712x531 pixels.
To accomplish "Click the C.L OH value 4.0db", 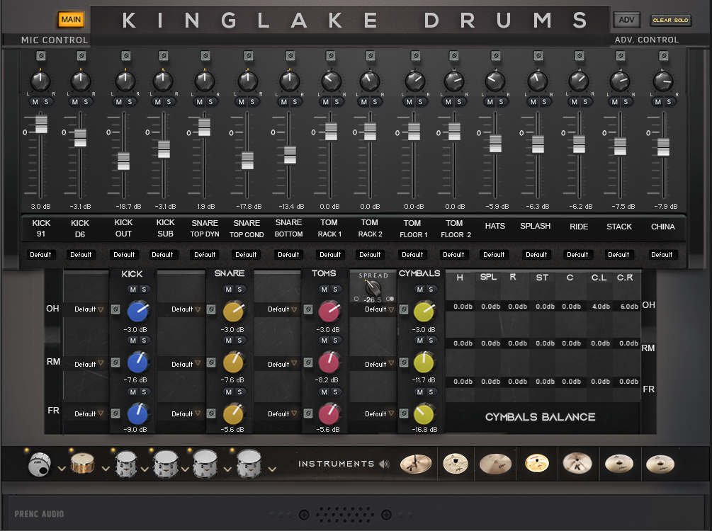I will coord(601,307).
